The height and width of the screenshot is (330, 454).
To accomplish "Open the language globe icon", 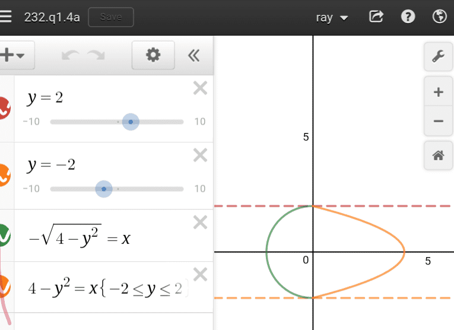I will [x=440, y=17].
